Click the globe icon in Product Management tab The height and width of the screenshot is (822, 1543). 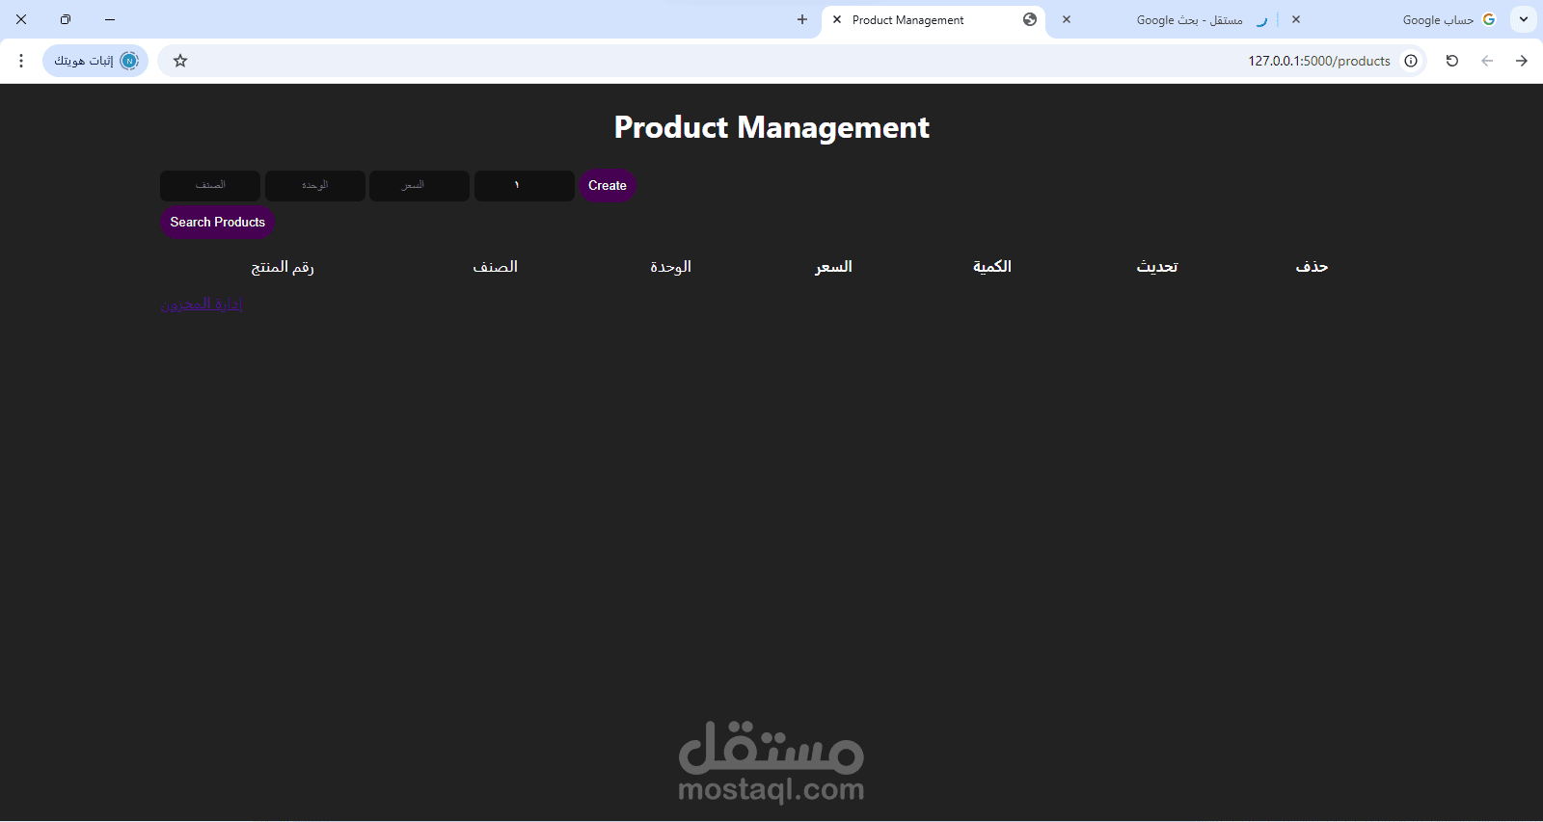(x=1030, y=19)
